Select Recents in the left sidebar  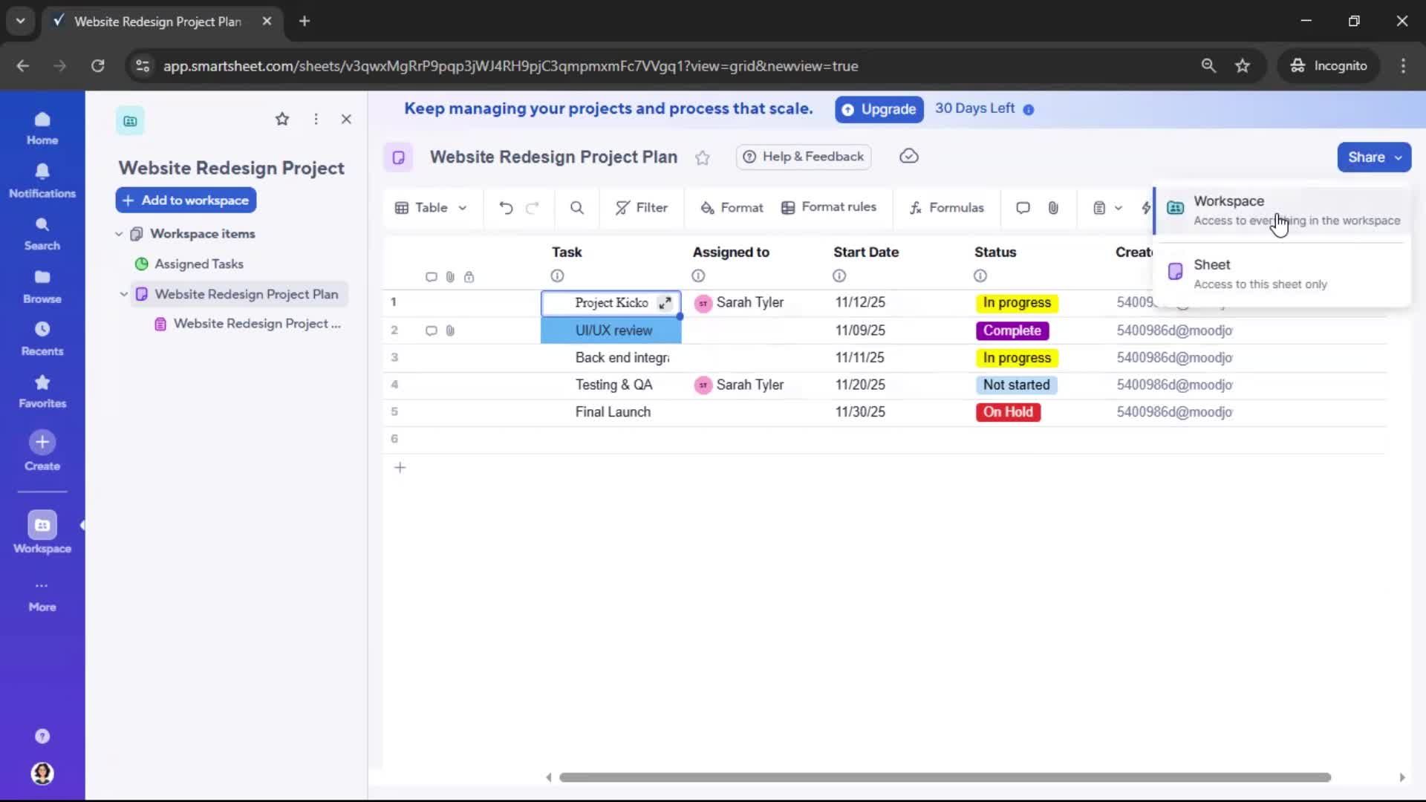pos(42,338)
